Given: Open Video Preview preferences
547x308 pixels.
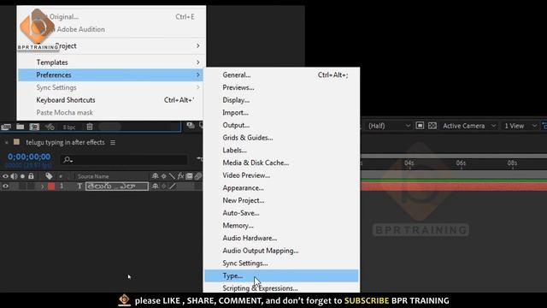Looking at the screenshot, I should 281,175.
